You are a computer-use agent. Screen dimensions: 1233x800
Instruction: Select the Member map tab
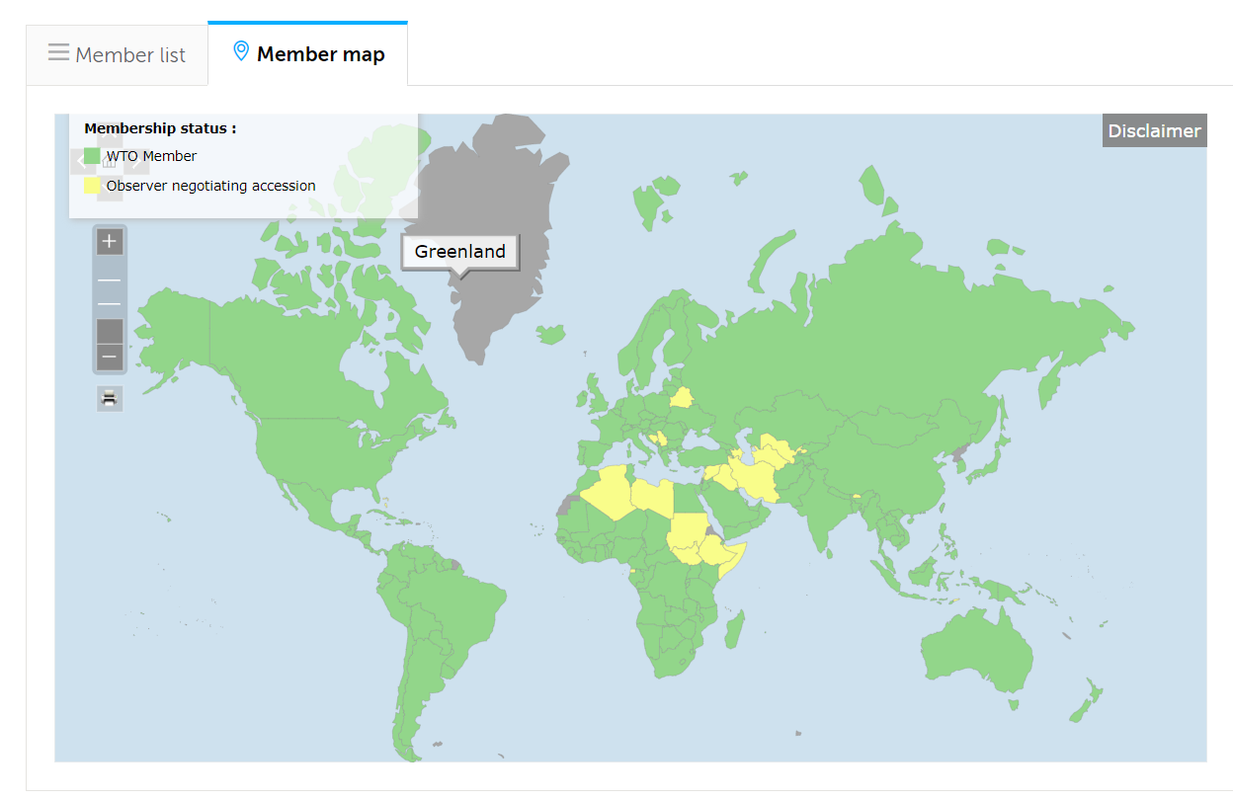307,53
